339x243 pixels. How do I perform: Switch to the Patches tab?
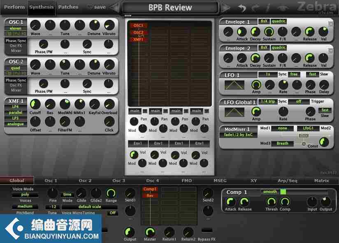point(68,7)
